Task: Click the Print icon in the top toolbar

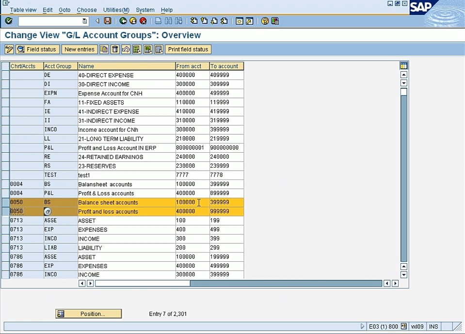Action: (159, 21)
